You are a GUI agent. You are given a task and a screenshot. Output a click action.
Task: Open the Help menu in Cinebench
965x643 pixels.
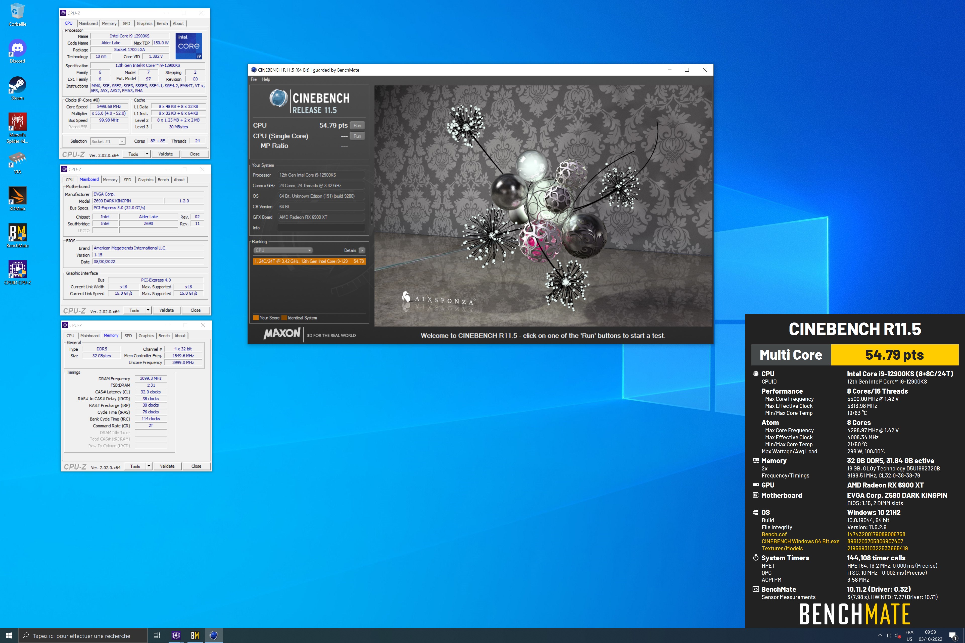point(266,80)
